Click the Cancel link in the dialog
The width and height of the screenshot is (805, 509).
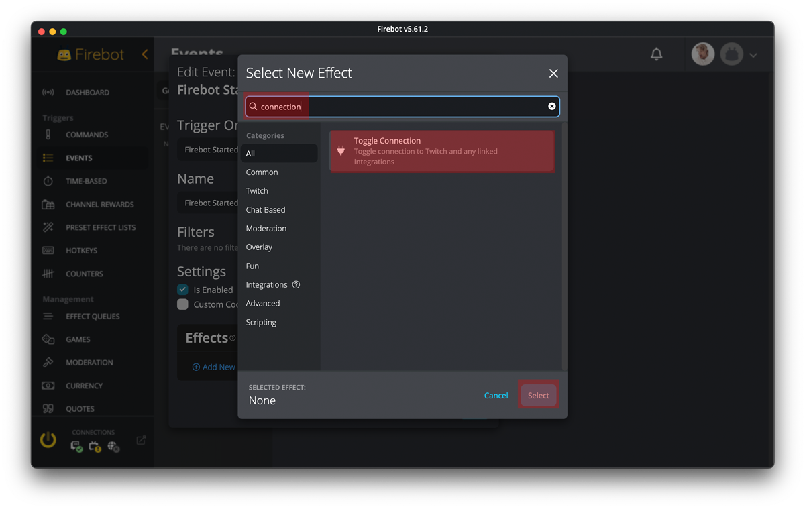tap(496, 396)
